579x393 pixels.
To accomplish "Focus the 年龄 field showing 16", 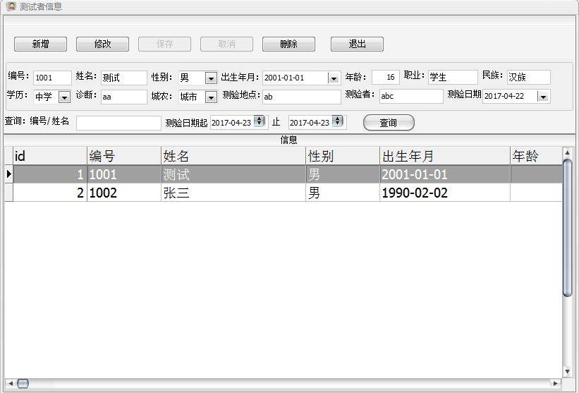I will click(386, 77).
